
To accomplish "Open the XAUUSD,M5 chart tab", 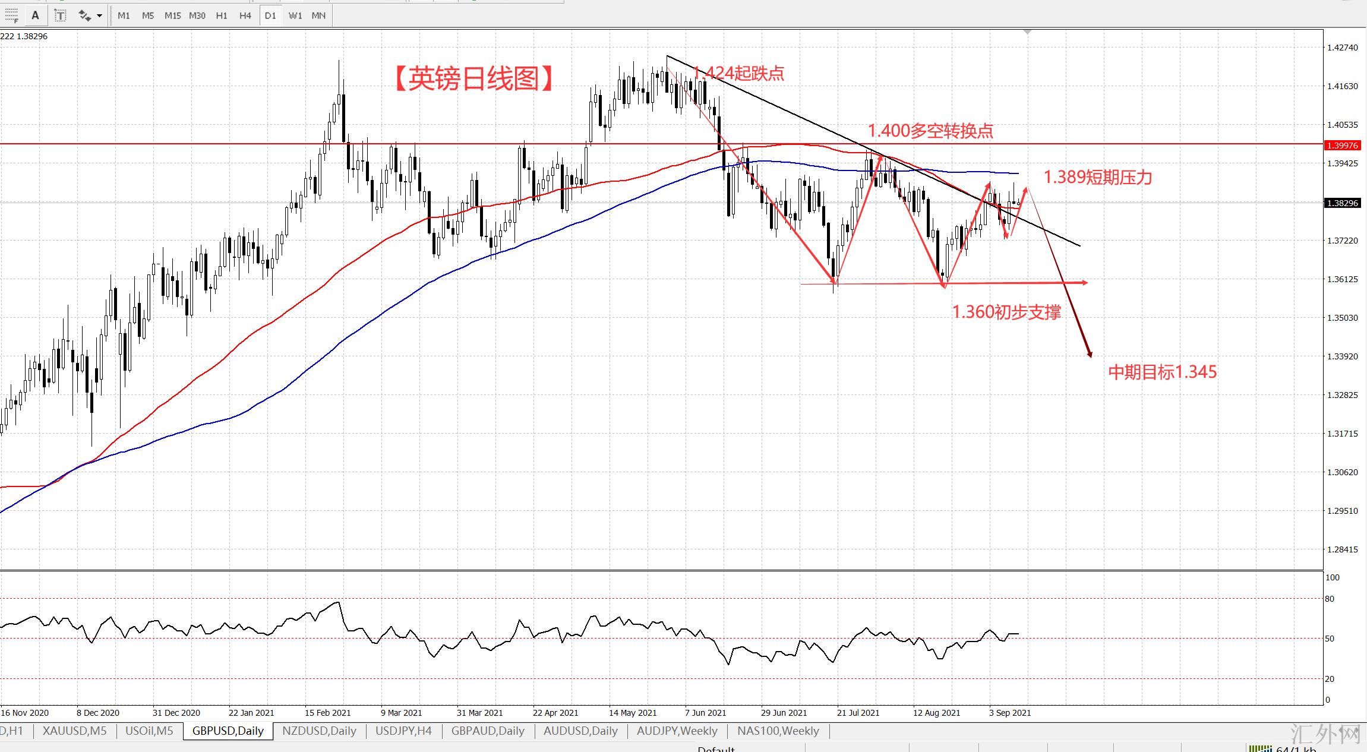I will point(75,731).
